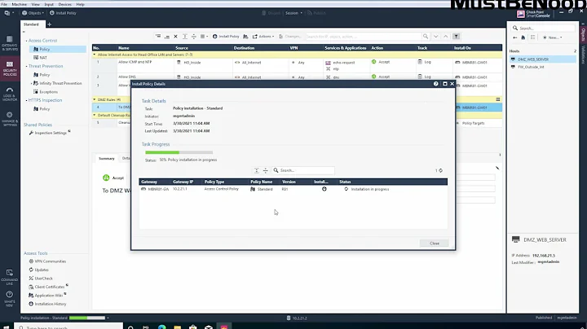Delete rule using X toolbar icon
The width and height of the screenshot is (587, 329).
coord(175,37)
